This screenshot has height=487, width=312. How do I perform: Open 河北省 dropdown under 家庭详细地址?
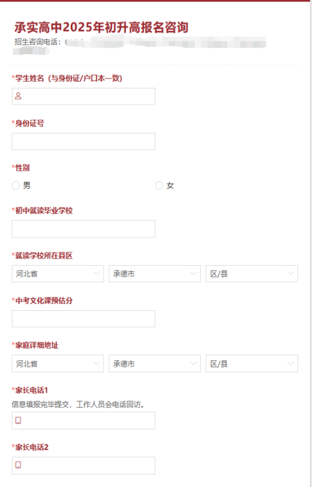(58, 364)
